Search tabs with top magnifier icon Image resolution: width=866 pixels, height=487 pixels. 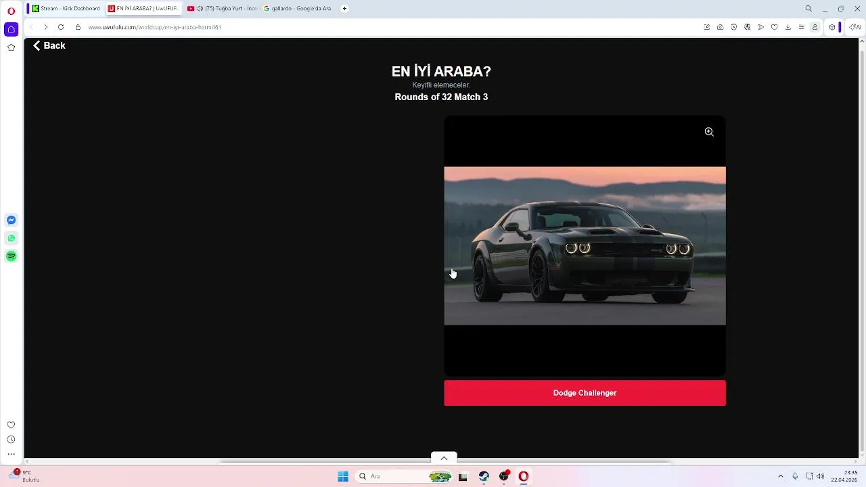point(808,9)
